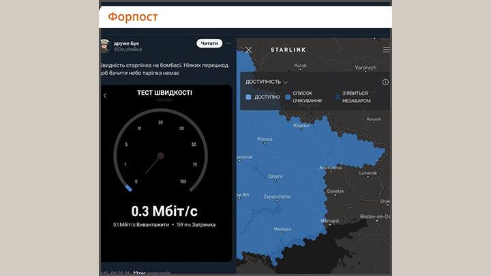The image size is (491, 276).
Task: Click the друже Бук display name
Action: [x=127, y=44]
